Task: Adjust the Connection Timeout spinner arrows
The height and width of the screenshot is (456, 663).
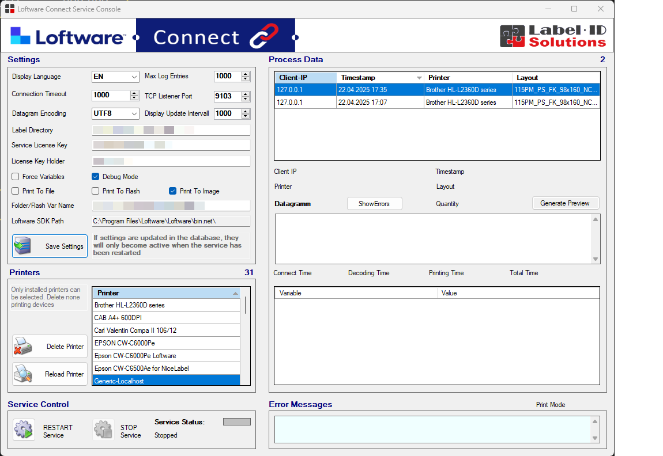Action: coord(134,96)
